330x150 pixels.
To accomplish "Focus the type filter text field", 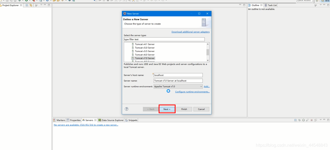I will coord(164,39).
